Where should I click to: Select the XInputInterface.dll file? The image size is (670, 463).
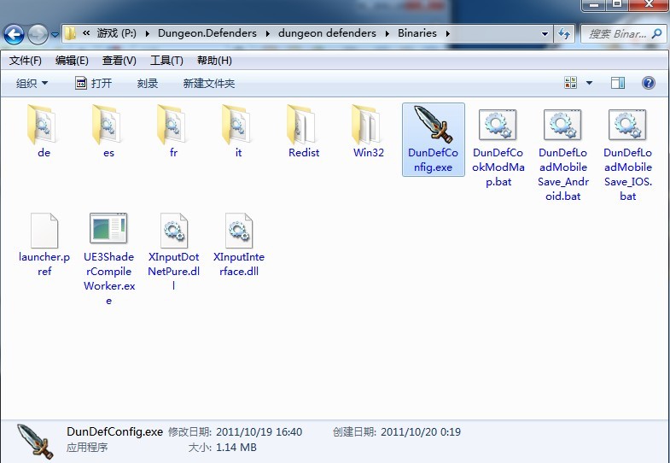click(238, 229)
